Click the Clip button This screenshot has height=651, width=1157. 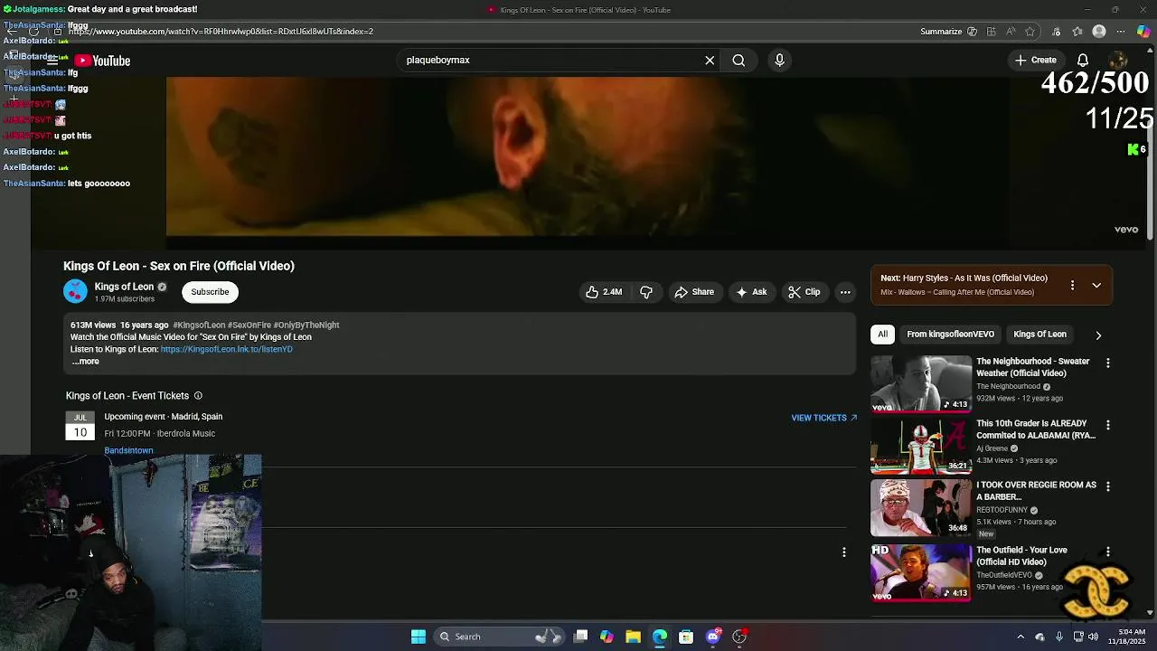pos(804,292)
